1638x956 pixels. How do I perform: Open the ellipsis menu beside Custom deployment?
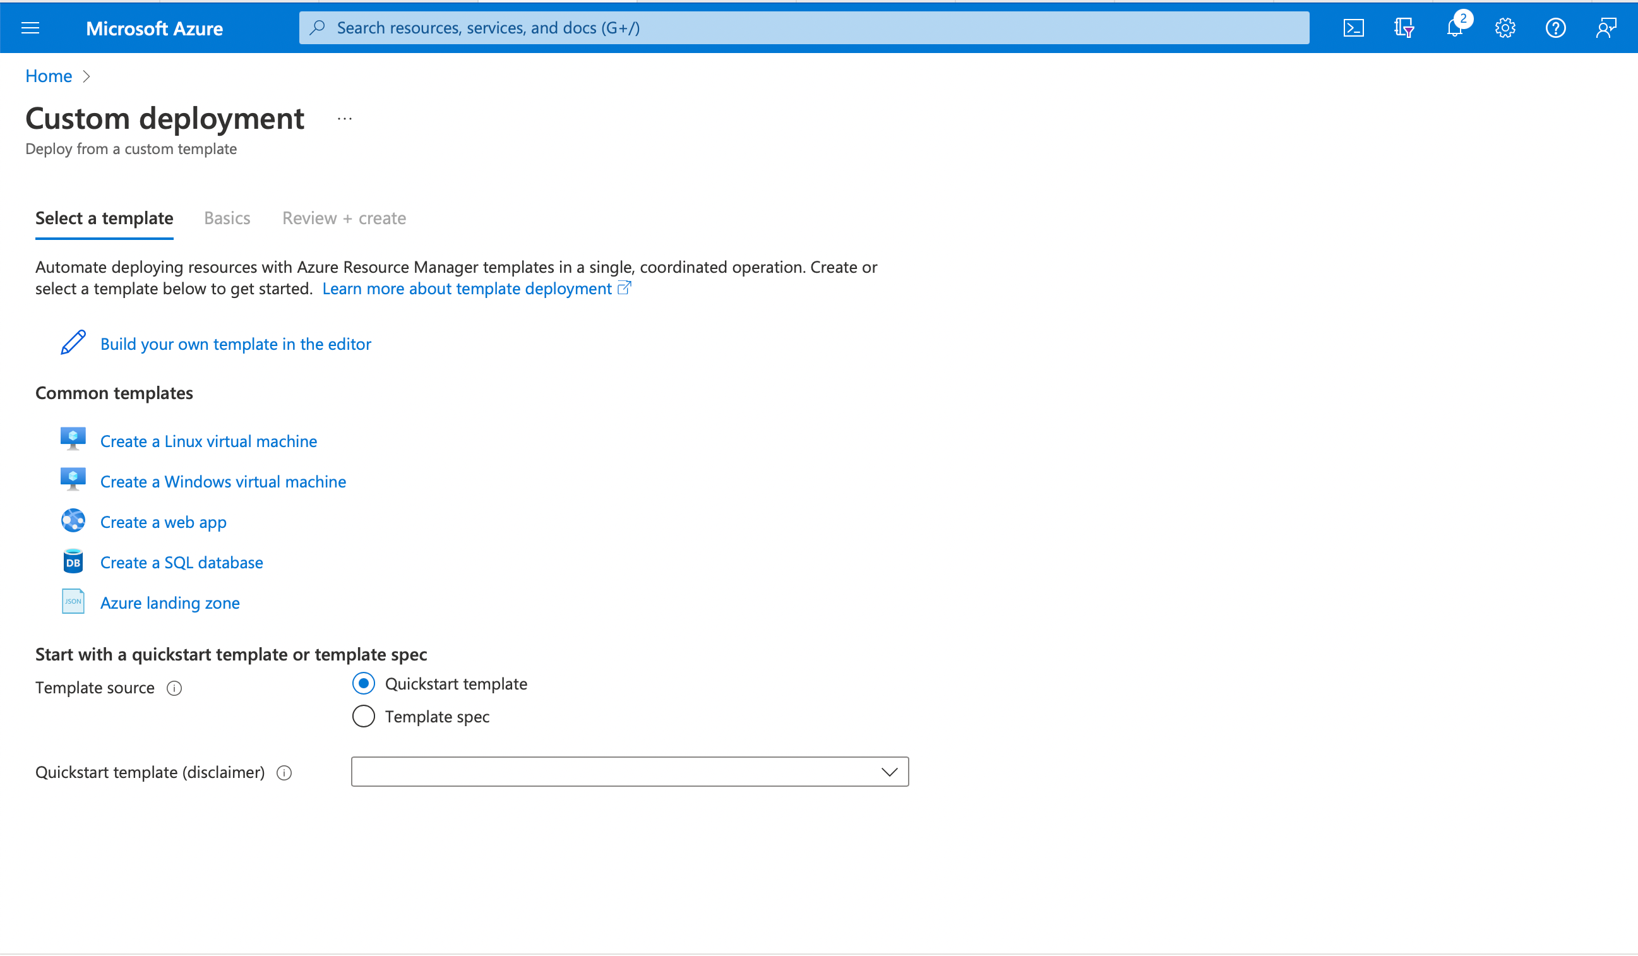click(345, 119)
